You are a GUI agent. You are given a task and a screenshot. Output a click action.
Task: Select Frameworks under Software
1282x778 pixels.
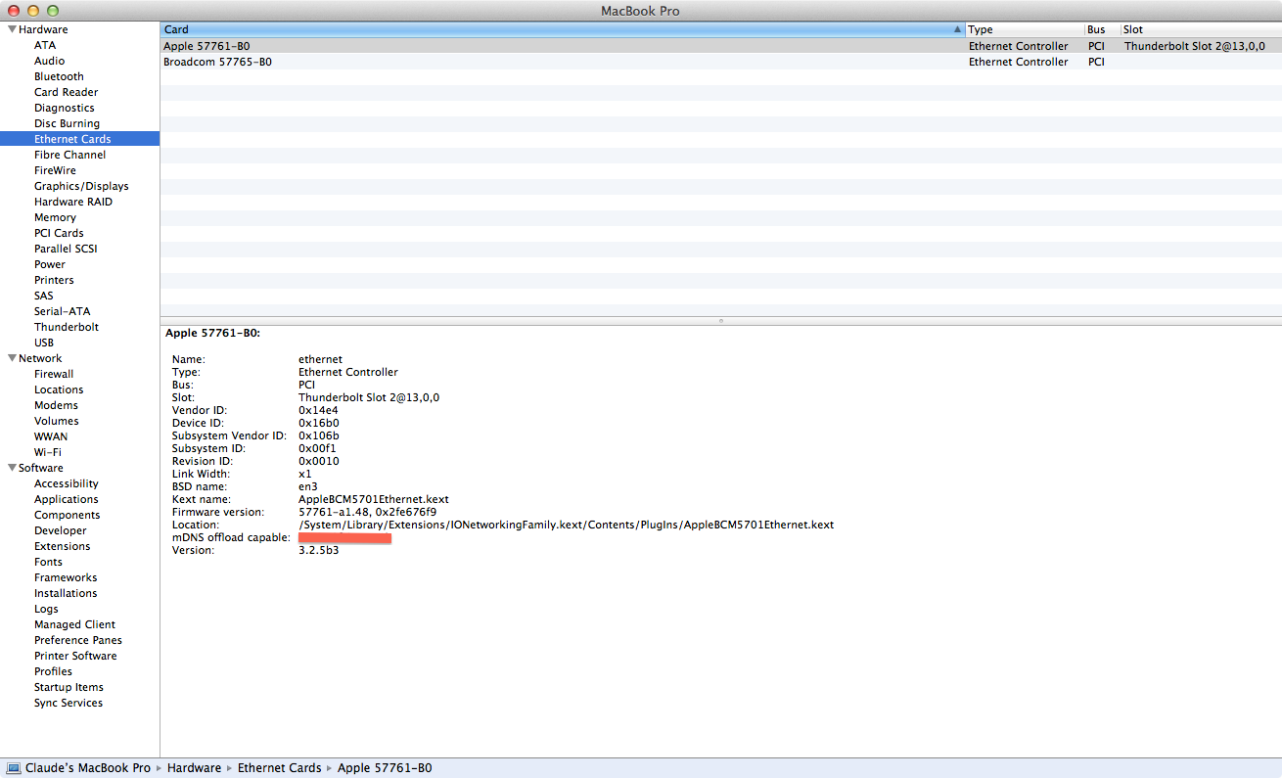pyautogui.click(x=66, y=577)
